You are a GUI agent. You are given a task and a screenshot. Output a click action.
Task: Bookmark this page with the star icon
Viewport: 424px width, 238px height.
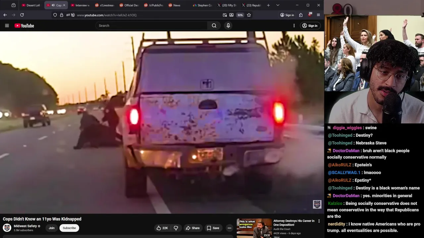point(249,15)
